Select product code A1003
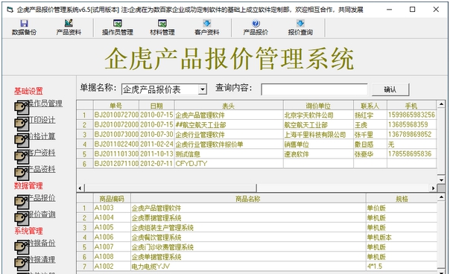450x274 pixels. 112,208
